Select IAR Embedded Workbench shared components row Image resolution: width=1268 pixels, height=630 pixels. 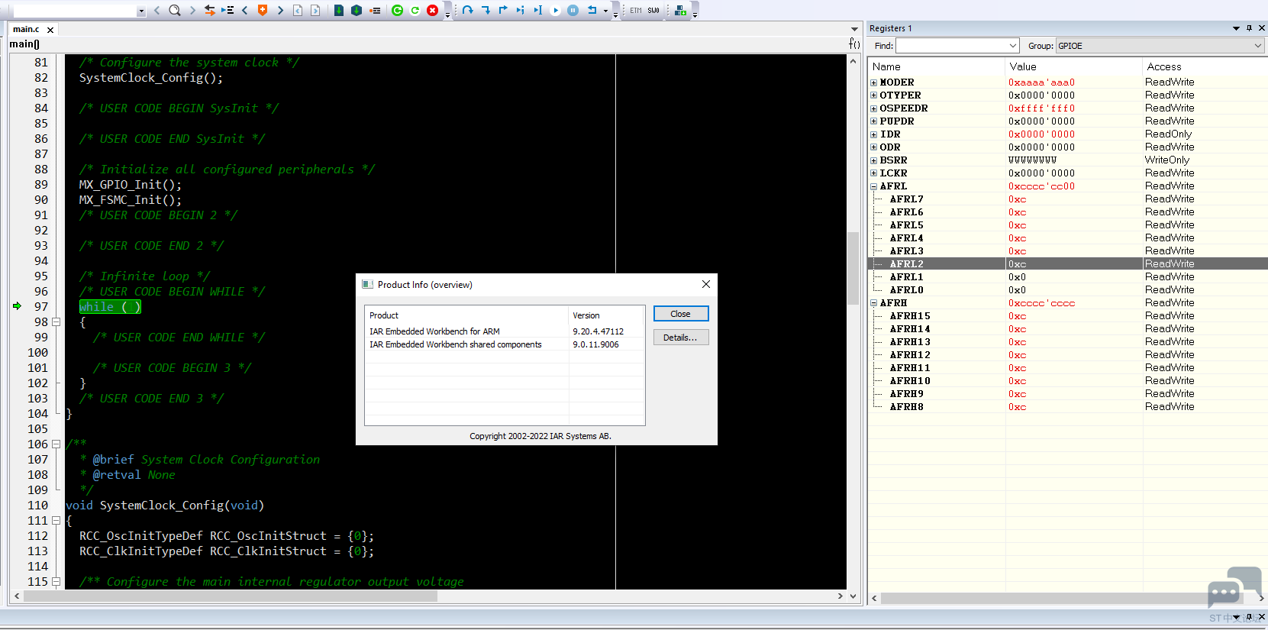coord(505,344)
